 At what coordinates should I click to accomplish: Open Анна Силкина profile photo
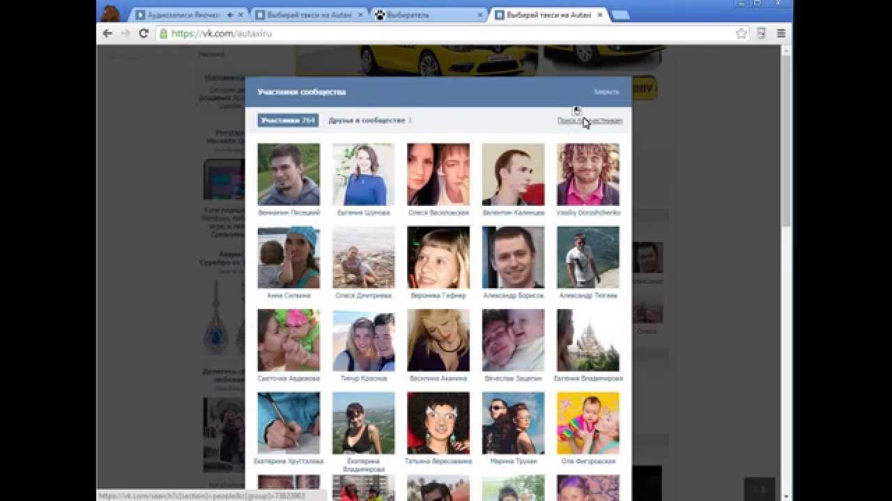point(289,257)
